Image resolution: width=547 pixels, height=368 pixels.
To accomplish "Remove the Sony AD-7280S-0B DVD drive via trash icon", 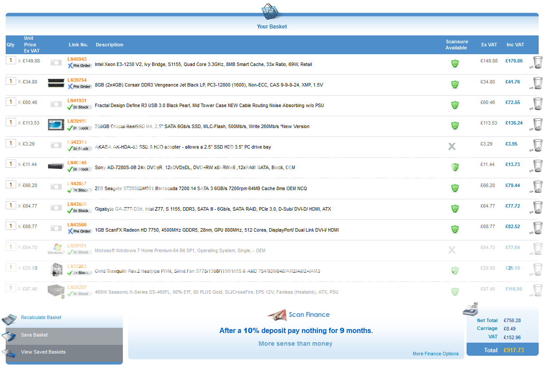I will tap(537, 166).
